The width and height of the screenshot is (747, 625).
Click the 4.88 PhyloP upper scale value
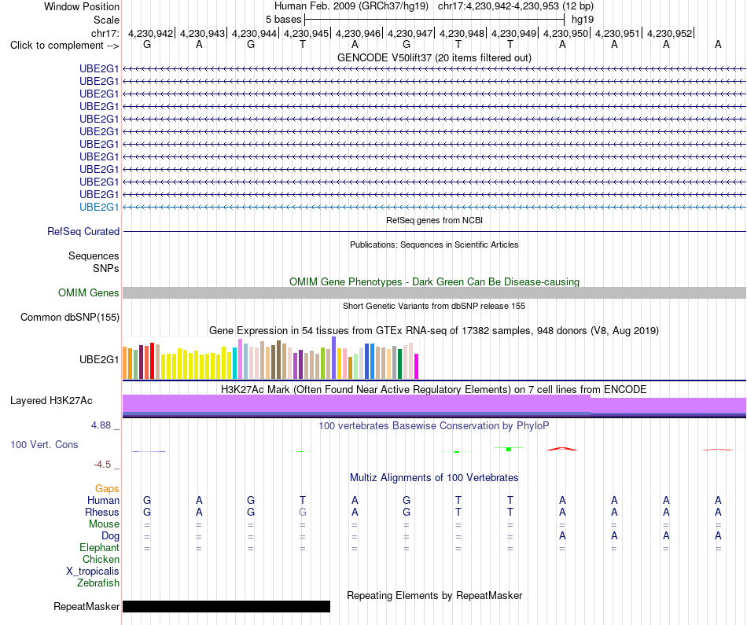point(101,425)
